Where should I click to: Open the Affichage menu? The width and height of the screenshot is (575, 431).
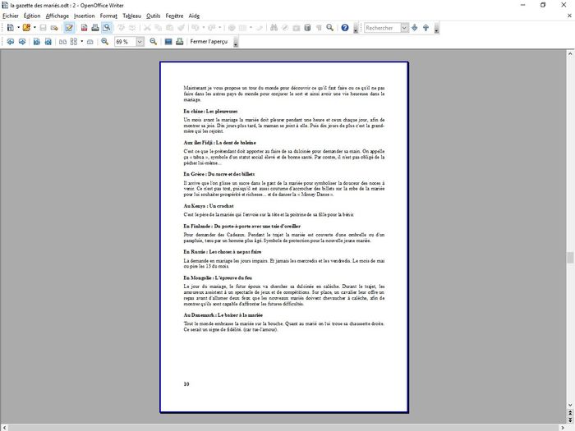coord(57,16)
